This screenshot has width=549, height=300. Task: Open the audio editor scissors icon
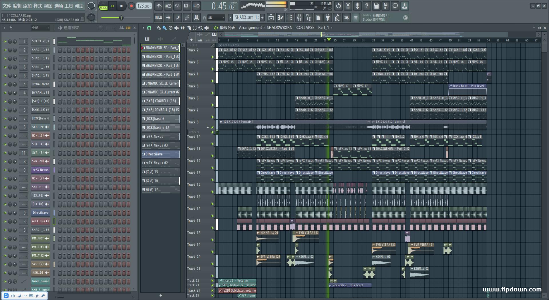click(x=348, y=6)
